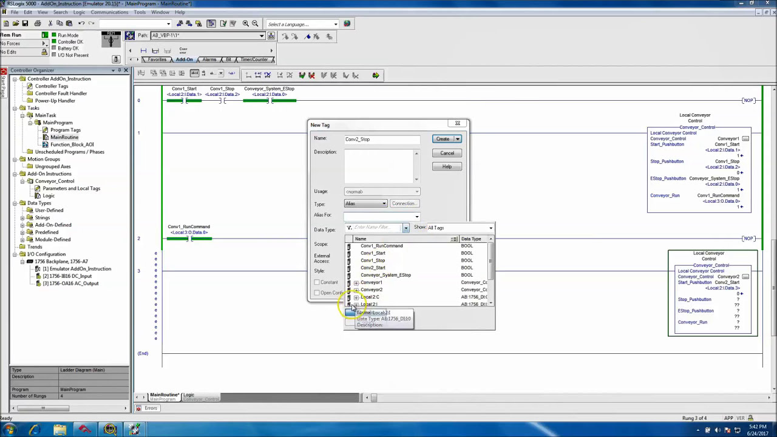
Task: Open the Usage dropdown in New Tag
Action: (x=416, y=192)
